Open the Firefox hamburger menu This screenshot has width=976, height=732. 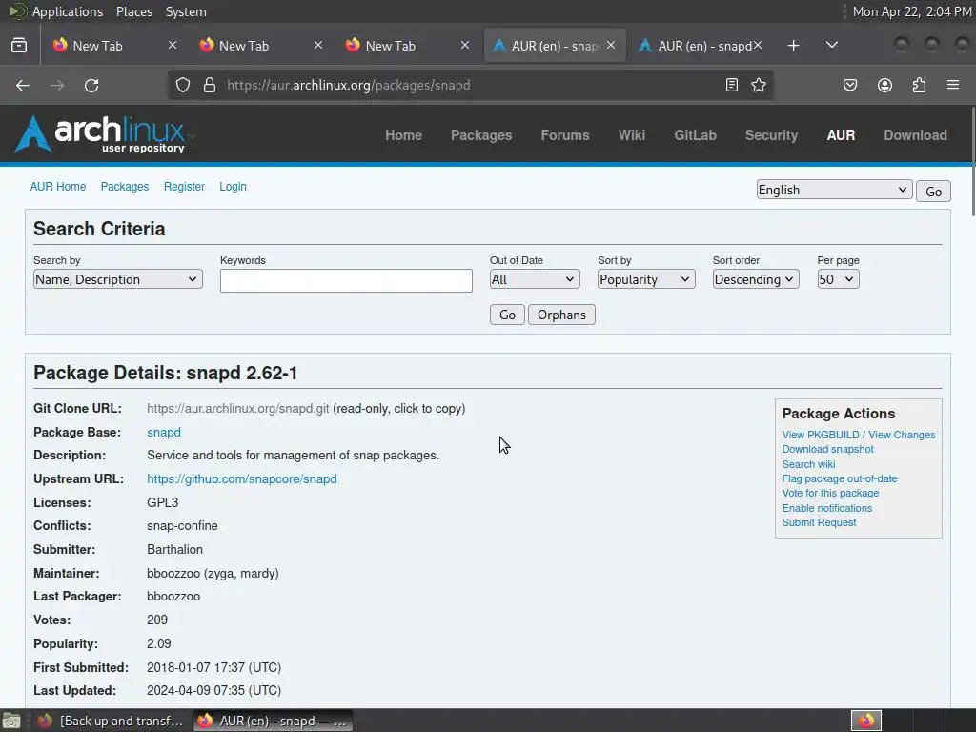pos(953,85)
